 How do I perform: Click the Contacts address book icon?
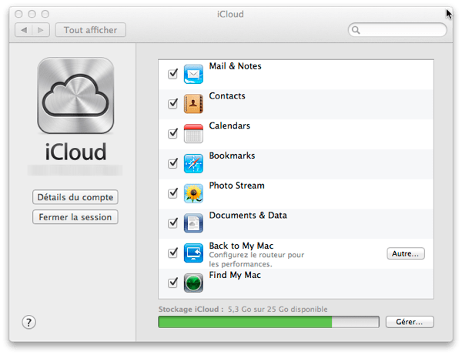click(x=193, y=104)
